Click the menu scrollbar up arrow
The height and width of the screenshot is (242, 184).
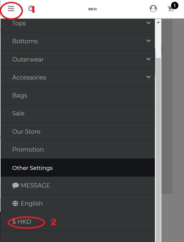click(158, 22)
